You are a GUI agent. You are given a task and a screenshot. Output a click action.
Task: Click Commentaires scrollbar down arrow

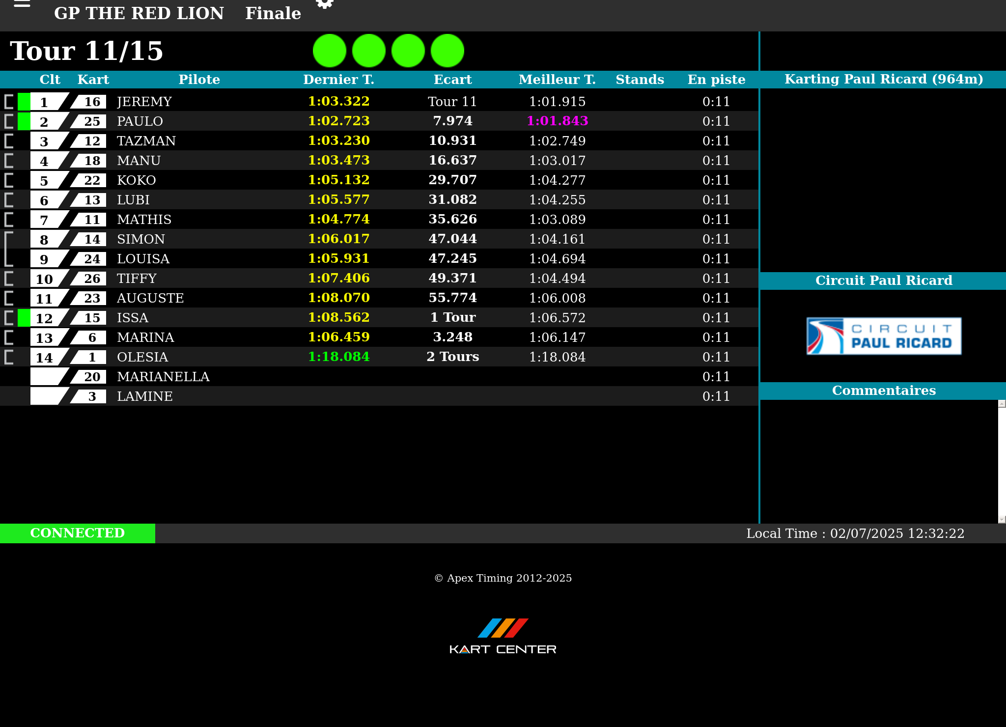1002,519
